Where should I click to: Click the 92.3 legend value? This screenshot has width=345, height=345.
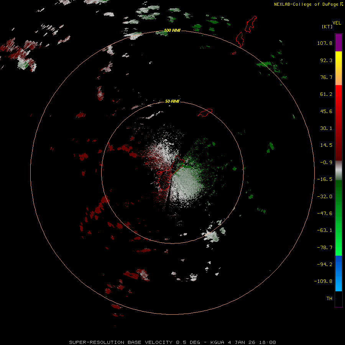coord(326,60)
